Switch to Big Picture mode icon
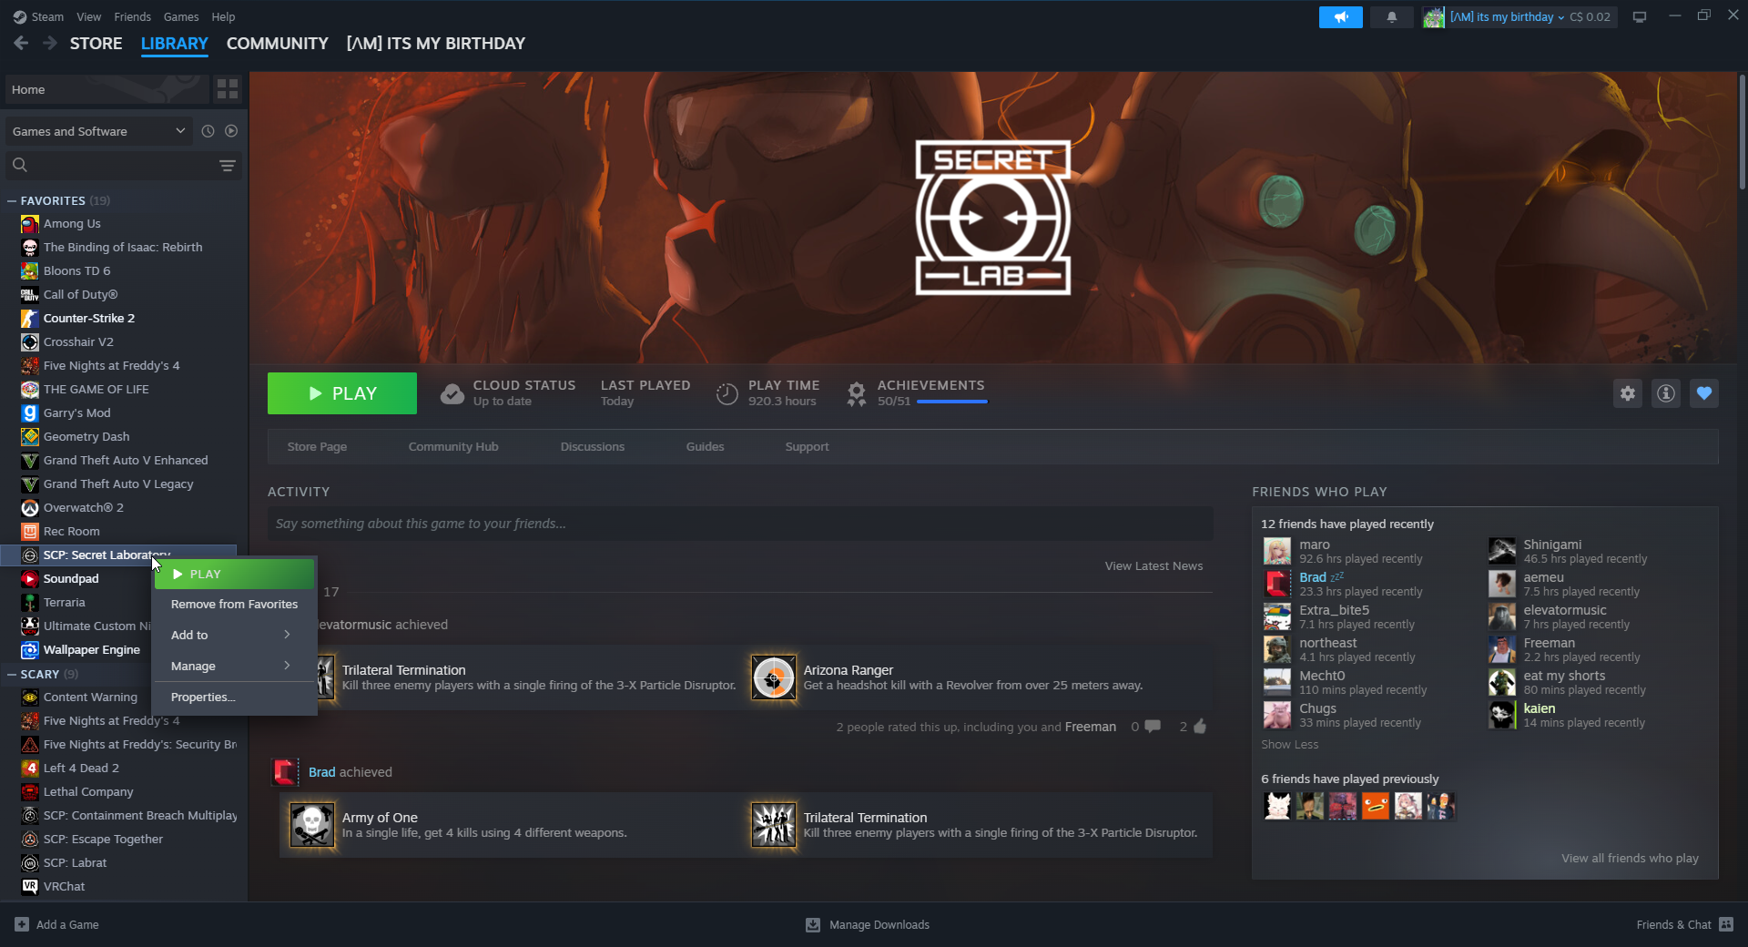 1640,16
